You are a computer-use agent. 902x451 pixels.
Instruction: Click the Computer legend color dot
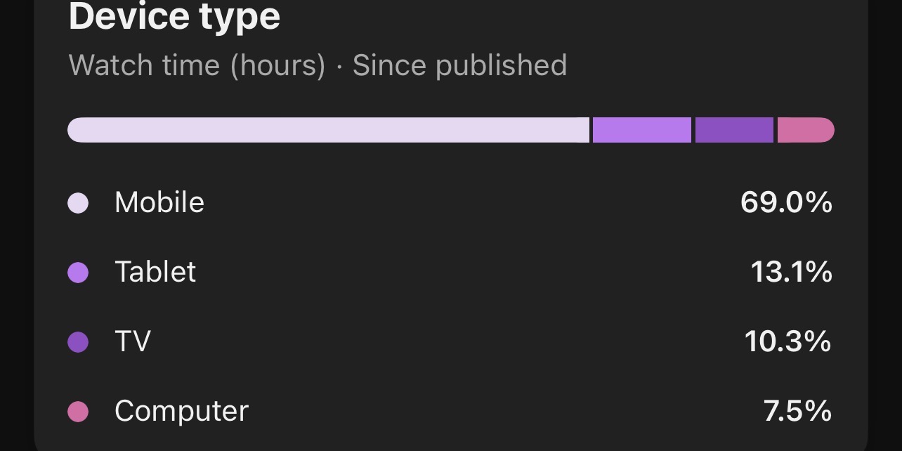coord(78,412)
